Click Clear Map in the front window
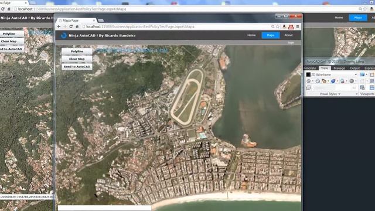The width and height of the screenshot is (375, 211). (77, 59)
